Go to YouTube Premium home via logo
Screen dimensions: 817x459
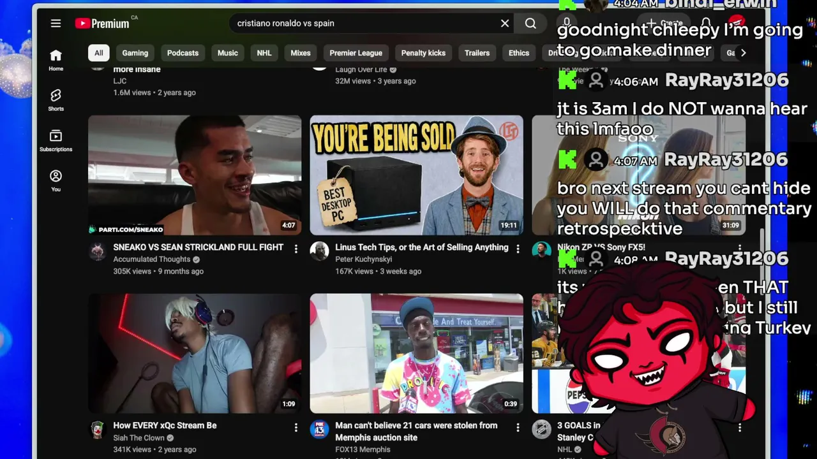coord(102,24)
